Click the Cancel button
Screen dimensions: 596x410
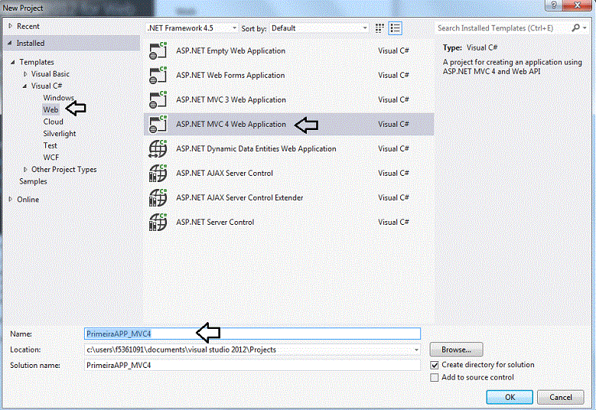[x=560, y=397]
